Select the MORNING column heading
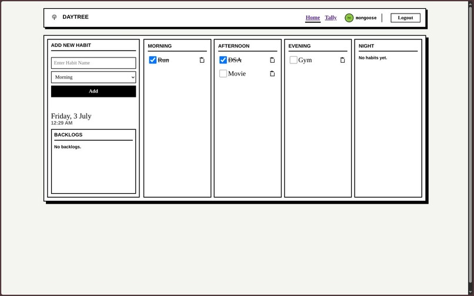Screen dimensions: 474x296 click(x=159, y=46)
